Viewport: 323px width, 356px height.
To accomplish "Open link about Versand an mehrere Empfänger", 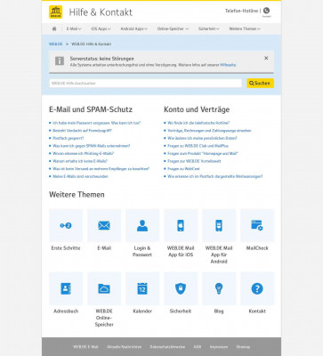I will (101, 169).
